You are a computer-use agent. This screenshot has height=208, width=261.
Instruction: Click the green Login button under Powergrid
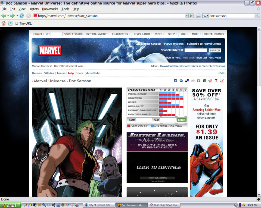click(182, 120)
